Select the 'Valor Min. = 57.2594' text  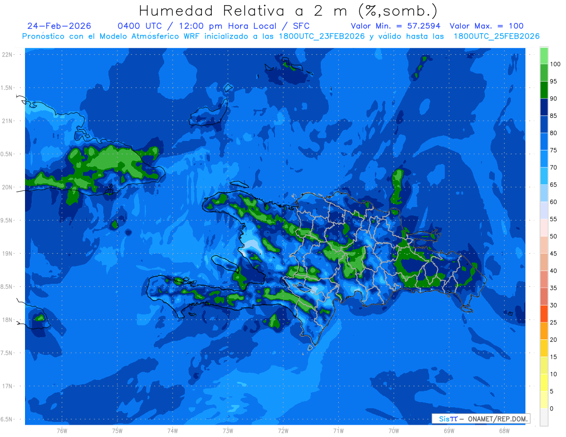(x=396, y=26)
